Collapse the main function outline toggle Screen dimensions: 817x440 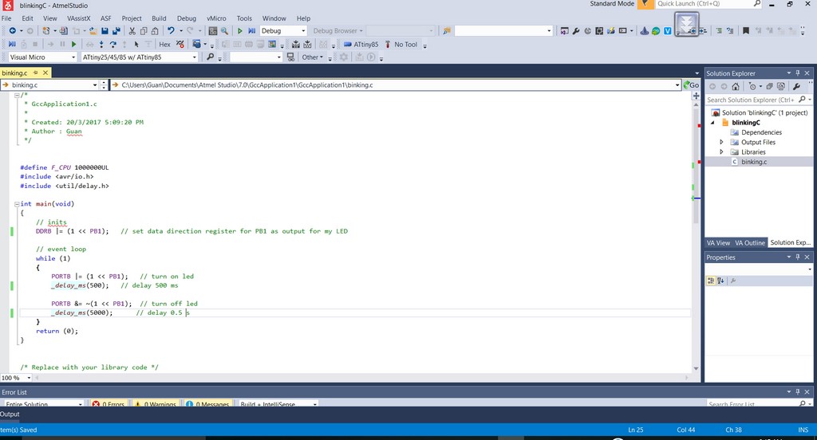pyautogui.click(x=17, y=204)
